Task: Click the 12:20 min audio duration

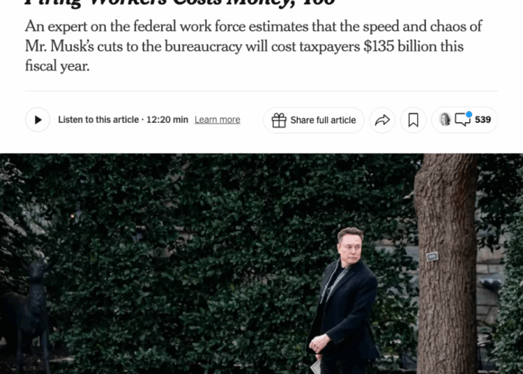Action: tap(167, 120)
